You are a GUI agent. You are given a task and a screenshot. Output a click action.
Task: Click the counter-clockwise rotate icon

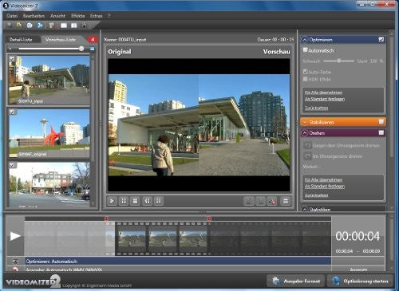point(308,145)
